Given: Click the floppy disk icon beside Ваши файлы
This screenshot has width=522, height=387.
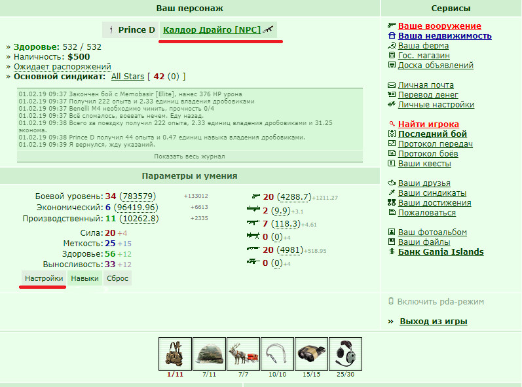Looking at the screenshot, I should pyautogui.click(x=392, y=242).
